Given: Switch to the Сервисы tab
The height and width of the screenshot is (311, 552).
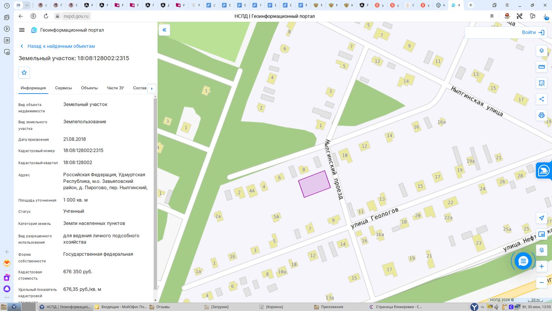Looking at the screenshot, I should [x=63, y=88].
